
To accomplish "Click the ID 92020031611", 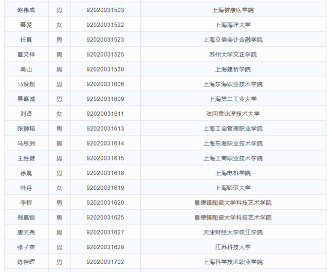I will click(x=105, y=114).
